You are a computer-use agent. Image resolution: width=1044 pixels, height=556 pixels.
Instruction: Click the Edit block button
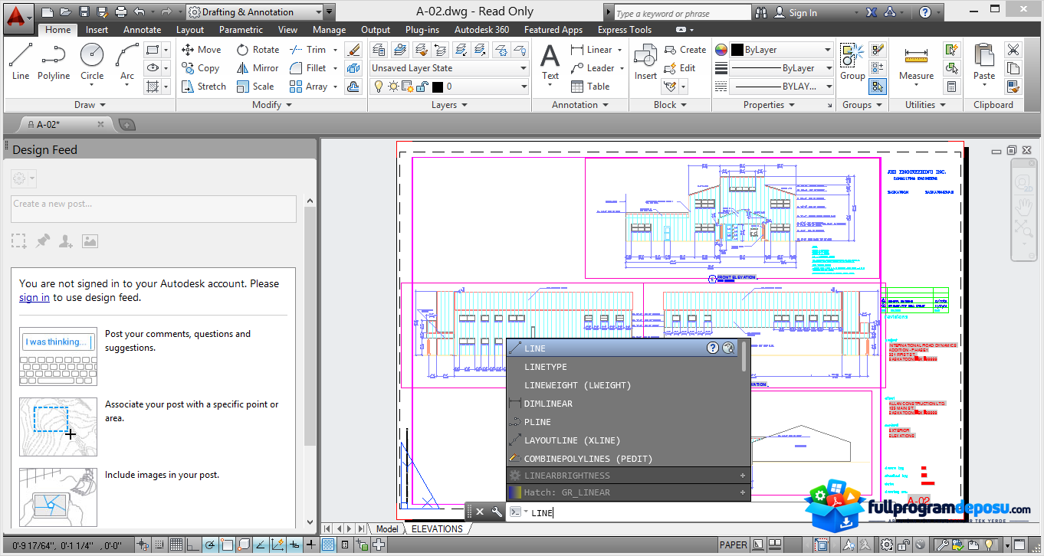(x=679, y=68)
